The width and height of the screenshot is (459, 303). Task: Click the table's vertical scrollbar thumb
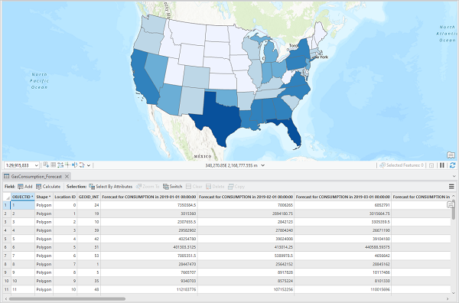point(454,210)
